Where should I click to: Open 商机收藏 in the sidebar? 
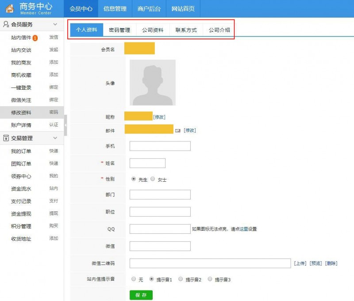click(x=21, y=75)
